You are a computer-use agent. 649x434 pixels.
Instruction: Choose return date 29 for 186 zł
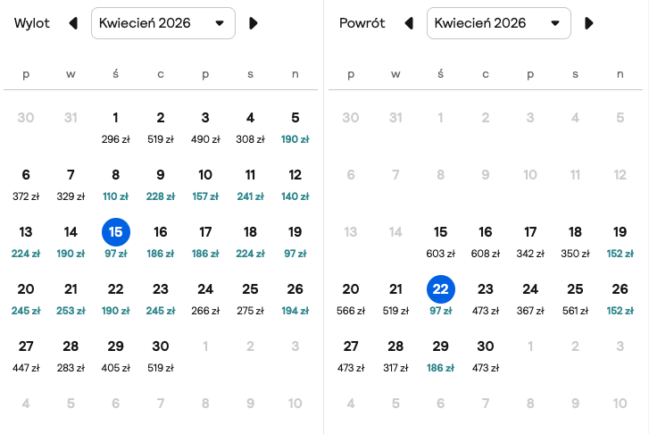click(440, 355)
